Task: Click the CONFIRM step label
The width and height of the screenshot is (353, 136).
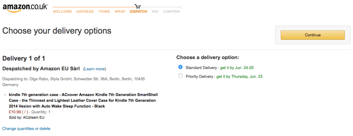Action: [x=171, y=11]
